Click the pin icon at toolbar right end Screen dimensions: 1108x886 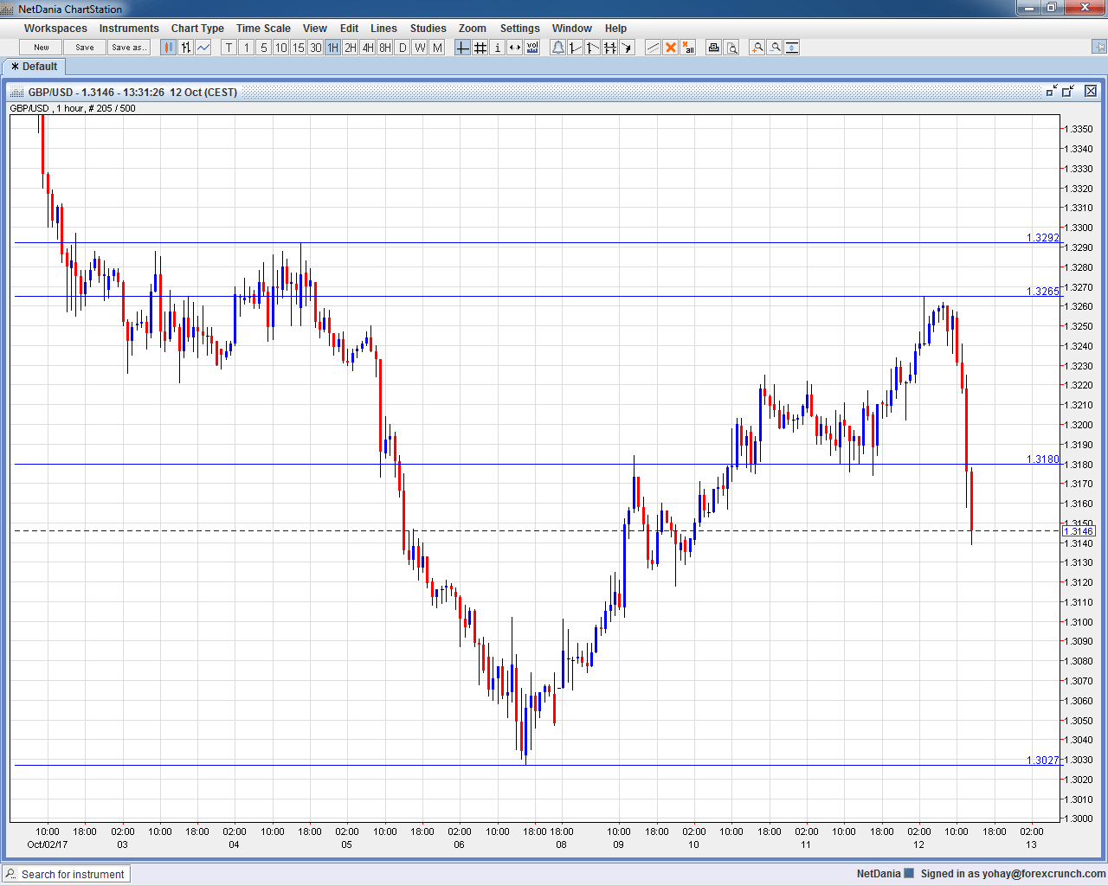[1099, 48]
